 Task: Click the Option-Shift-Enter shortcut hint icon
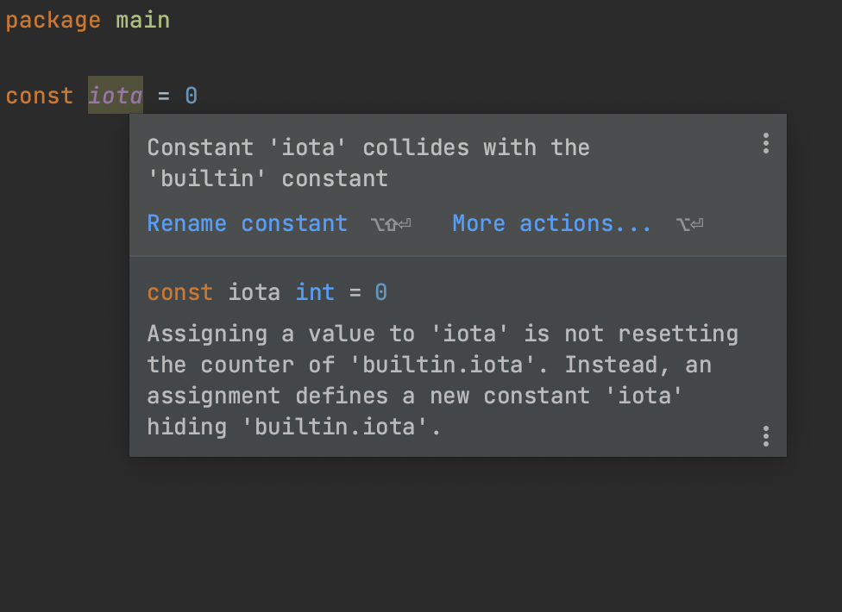pos(390,226)
